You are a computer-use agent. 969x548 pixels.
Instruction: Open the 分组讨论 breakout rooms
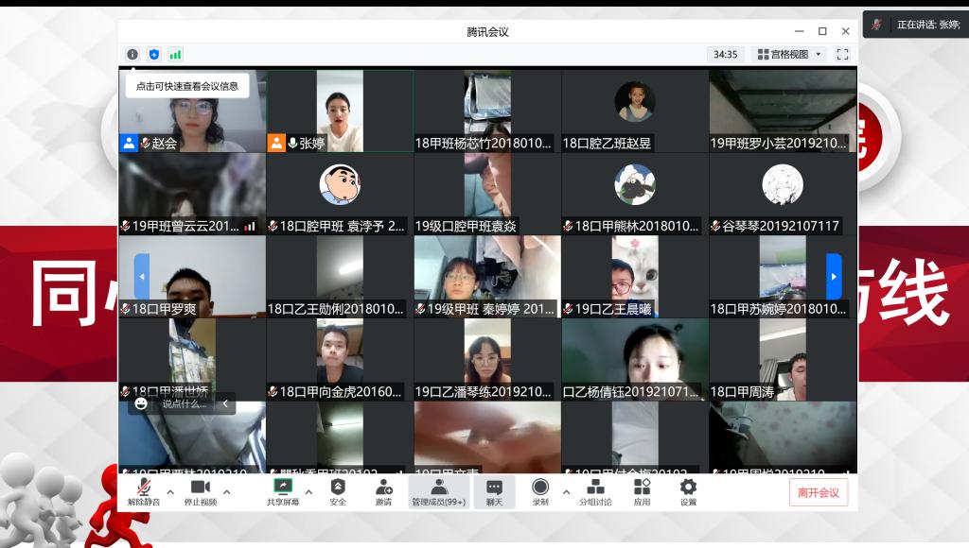[595, 491]
